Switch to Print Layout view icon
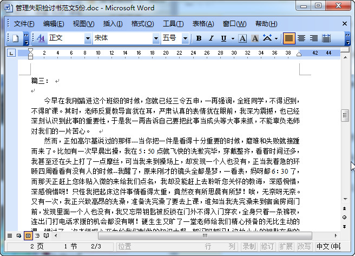Screen dimensions: 355x256 [28, 235]
